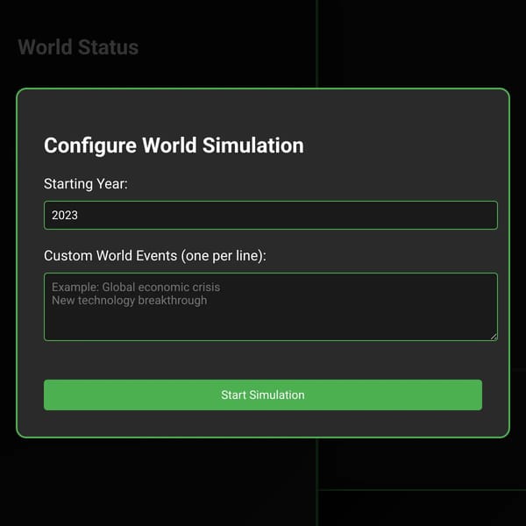Image resolution: width=526 pixels, height=526 pixels.
Task: Click the 'Configure World Simulation' heading
Action: tap(174, 146)
